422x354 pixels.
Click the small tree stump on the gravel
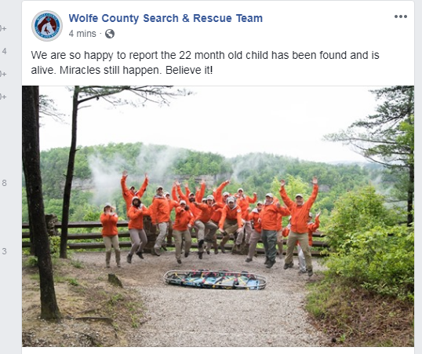click(x=115, y=280)
